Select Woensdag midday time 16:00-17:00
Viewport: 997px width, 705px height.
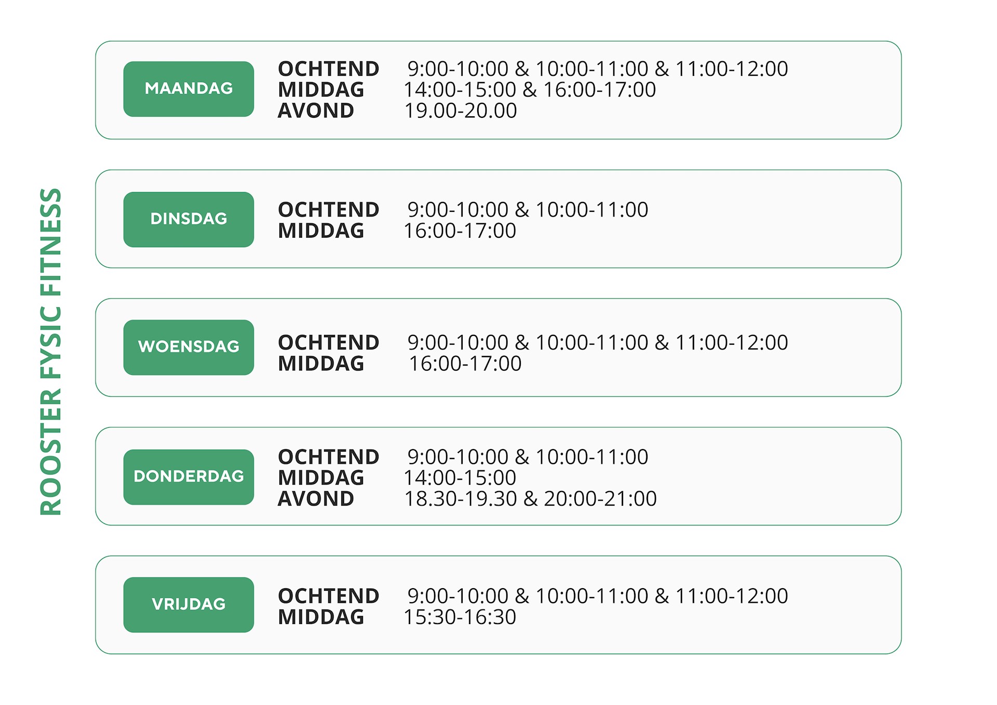click(465, 363)
